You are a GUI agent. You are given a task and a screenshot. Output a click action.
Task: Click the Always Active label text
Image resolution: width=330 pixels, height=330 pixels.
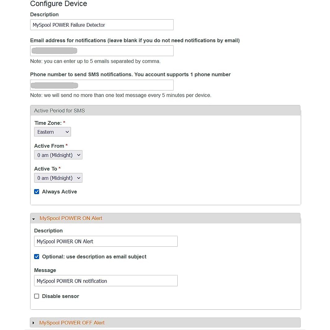pos(59,192)
